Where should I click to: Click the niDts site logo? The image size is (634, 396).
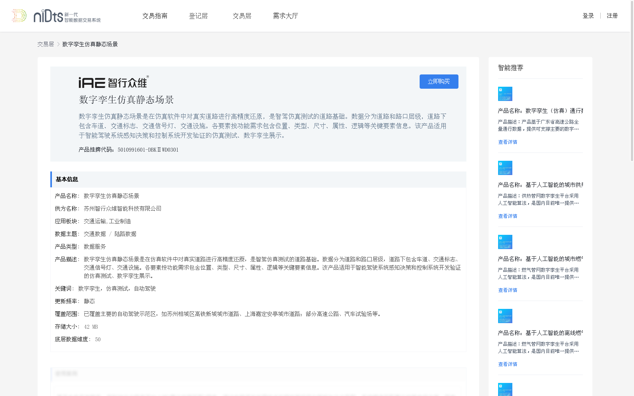[56, 16]
